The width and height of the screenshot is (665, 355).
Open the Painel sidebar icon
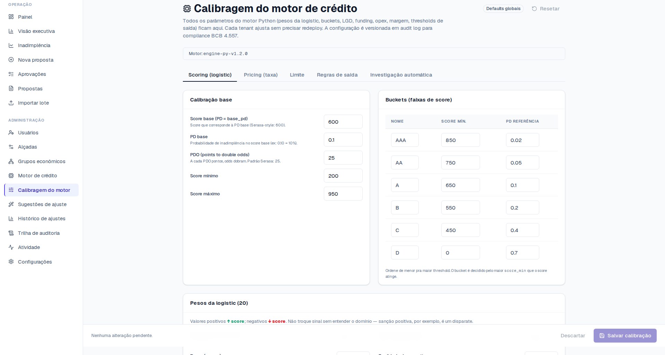tap(11, 17)
